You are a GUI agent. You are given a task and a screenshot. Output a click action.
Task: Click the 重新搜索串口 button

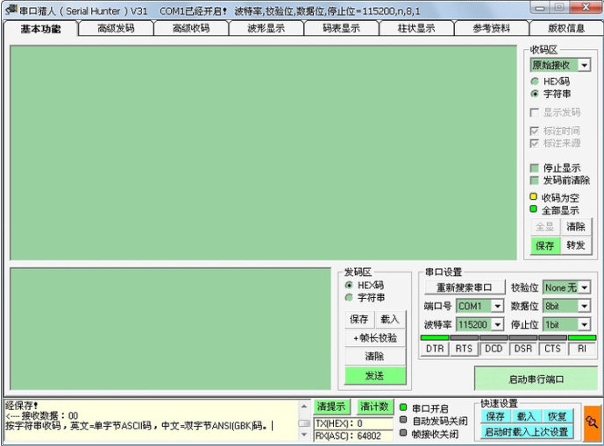point(465,287)
